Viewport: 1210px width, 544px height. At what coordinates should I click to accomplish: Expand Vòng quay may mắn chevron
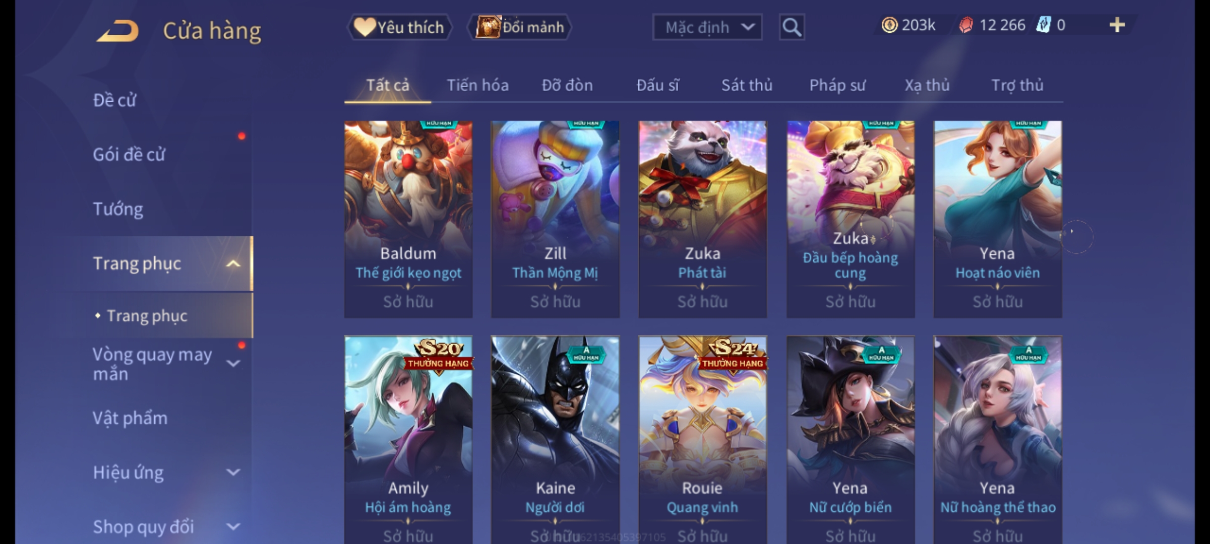click(x=233, y=363)
